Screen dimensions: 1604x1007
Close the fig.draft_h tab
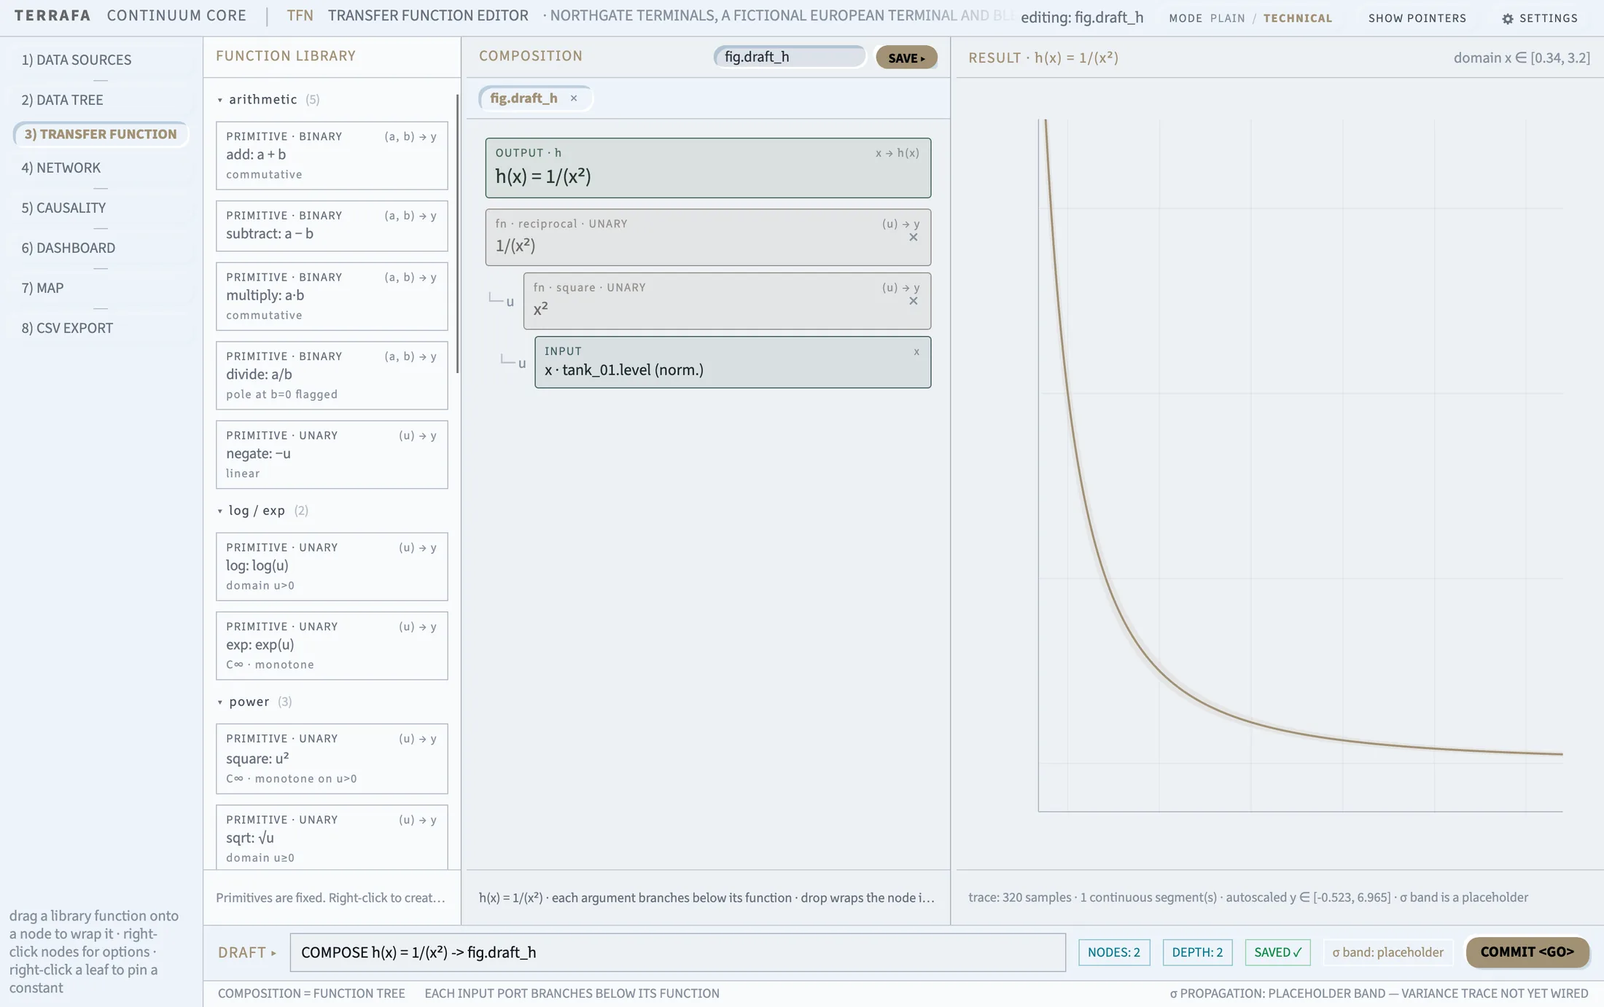click(x=574, y=98)
